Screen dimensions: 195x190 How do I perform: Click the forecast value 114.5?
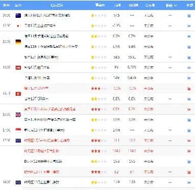132,151
